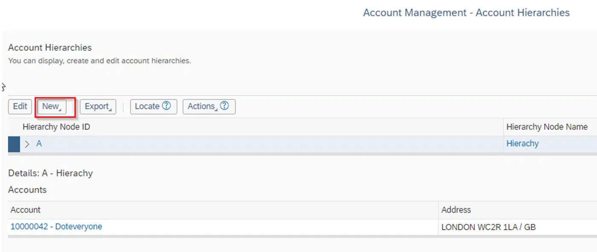
Task: Open hierarchy node A link
Action: coord(39,144)
